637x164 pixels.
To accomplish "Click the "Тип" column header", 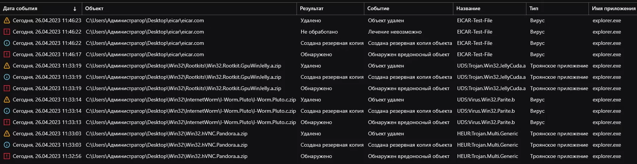I will tap(534, 8).
